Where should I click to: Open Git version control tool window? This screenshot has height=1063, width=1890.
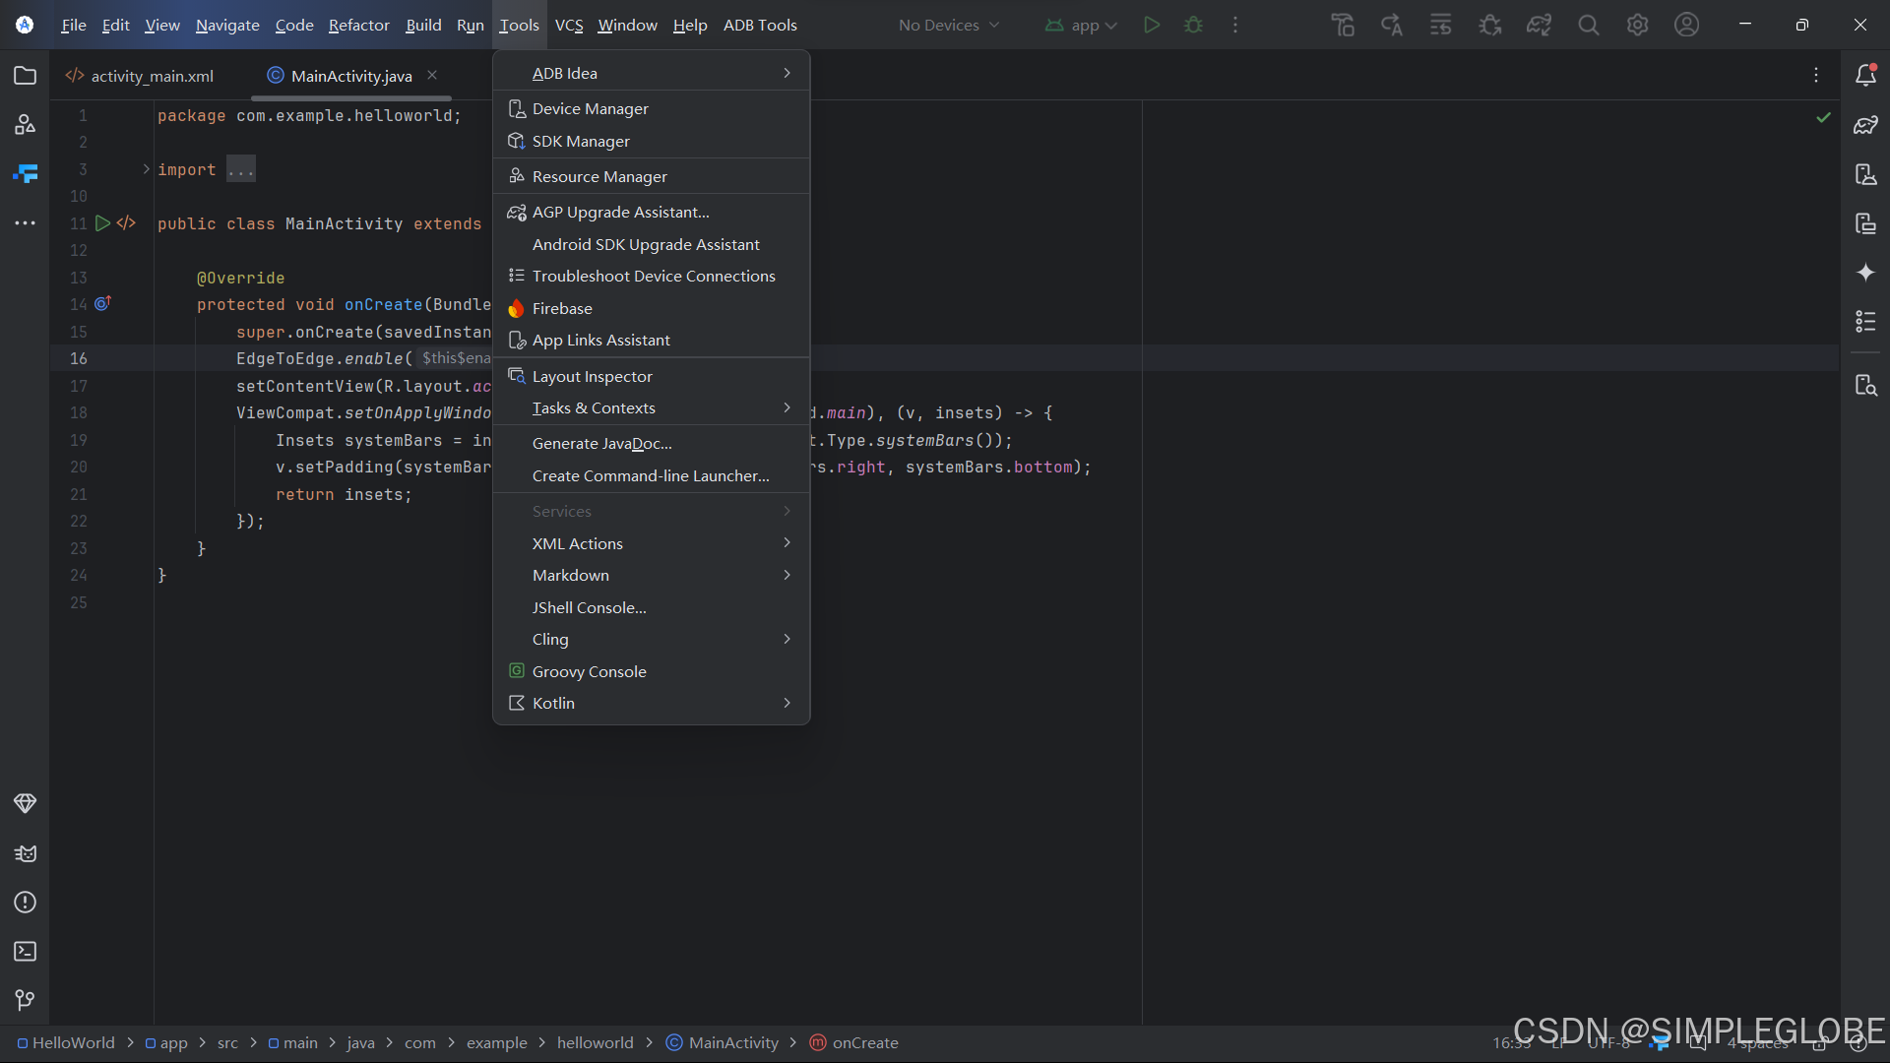coord(25,1001)
